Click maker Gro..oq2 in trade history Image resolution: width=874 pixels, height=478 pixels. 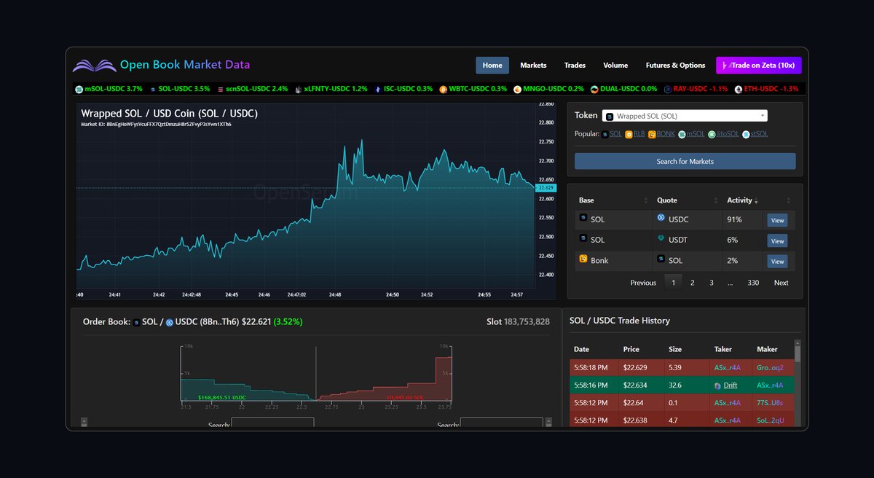(x=770, y=368)
